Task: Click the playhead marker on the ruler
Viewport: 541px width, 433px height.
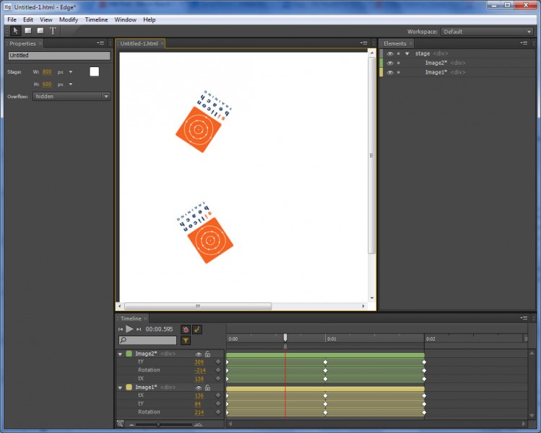Action: pyautogui.click(x=285, y=338)
